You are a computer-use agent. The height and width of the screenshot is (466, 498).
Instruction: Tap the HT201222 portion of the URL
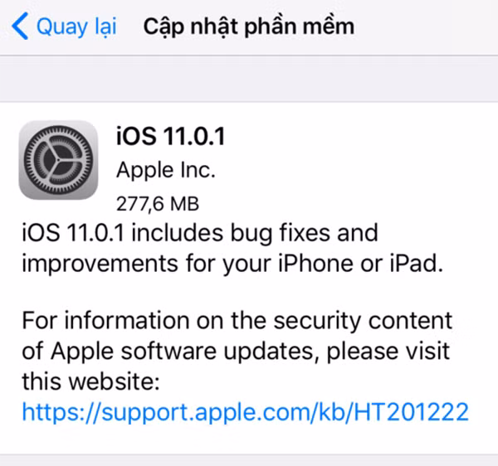pyautogui.click(x=412, y=412)
